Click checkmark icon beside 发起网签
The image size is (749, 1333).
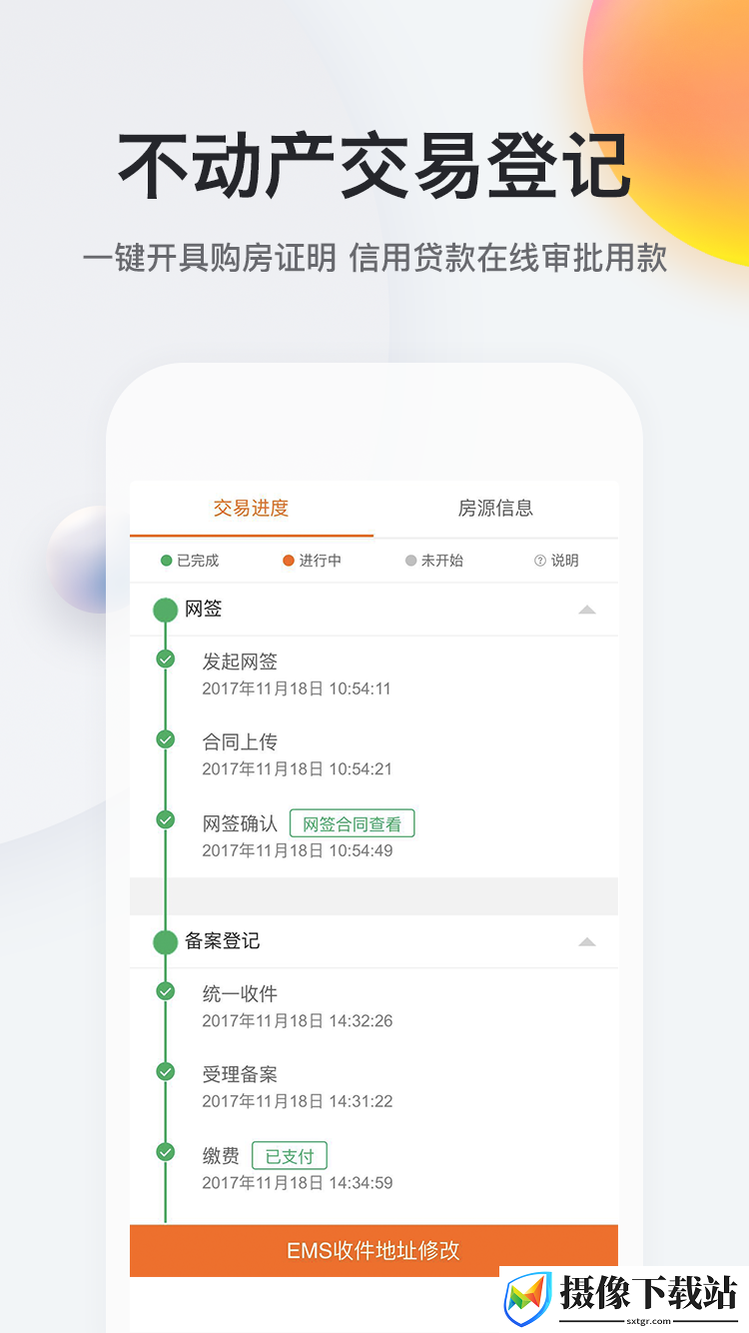(166, 660)
